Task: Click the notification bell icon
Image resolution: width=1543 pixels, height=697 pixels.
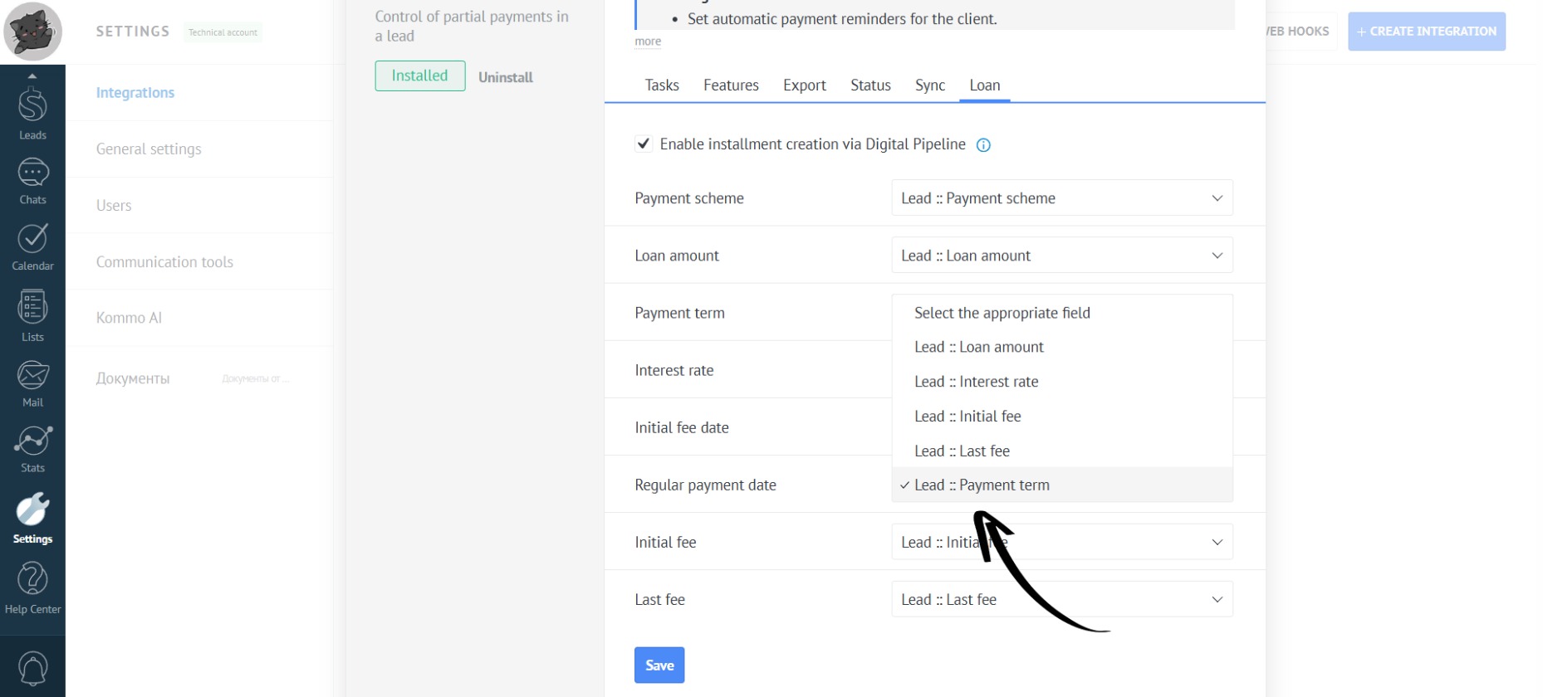Action: 32,668
